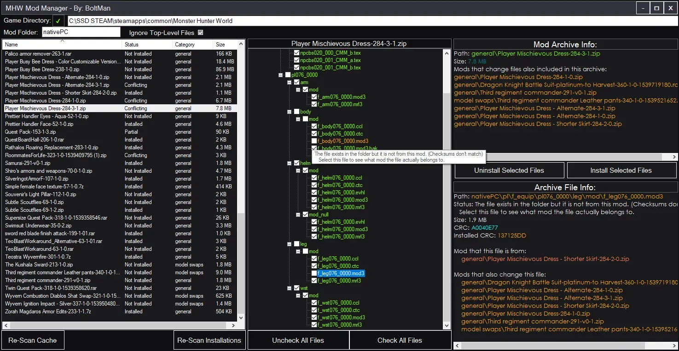This screenshot has height=351, width=679.
Task: Click the Re-Scan Installations button
Action: [x=209, y=340]
